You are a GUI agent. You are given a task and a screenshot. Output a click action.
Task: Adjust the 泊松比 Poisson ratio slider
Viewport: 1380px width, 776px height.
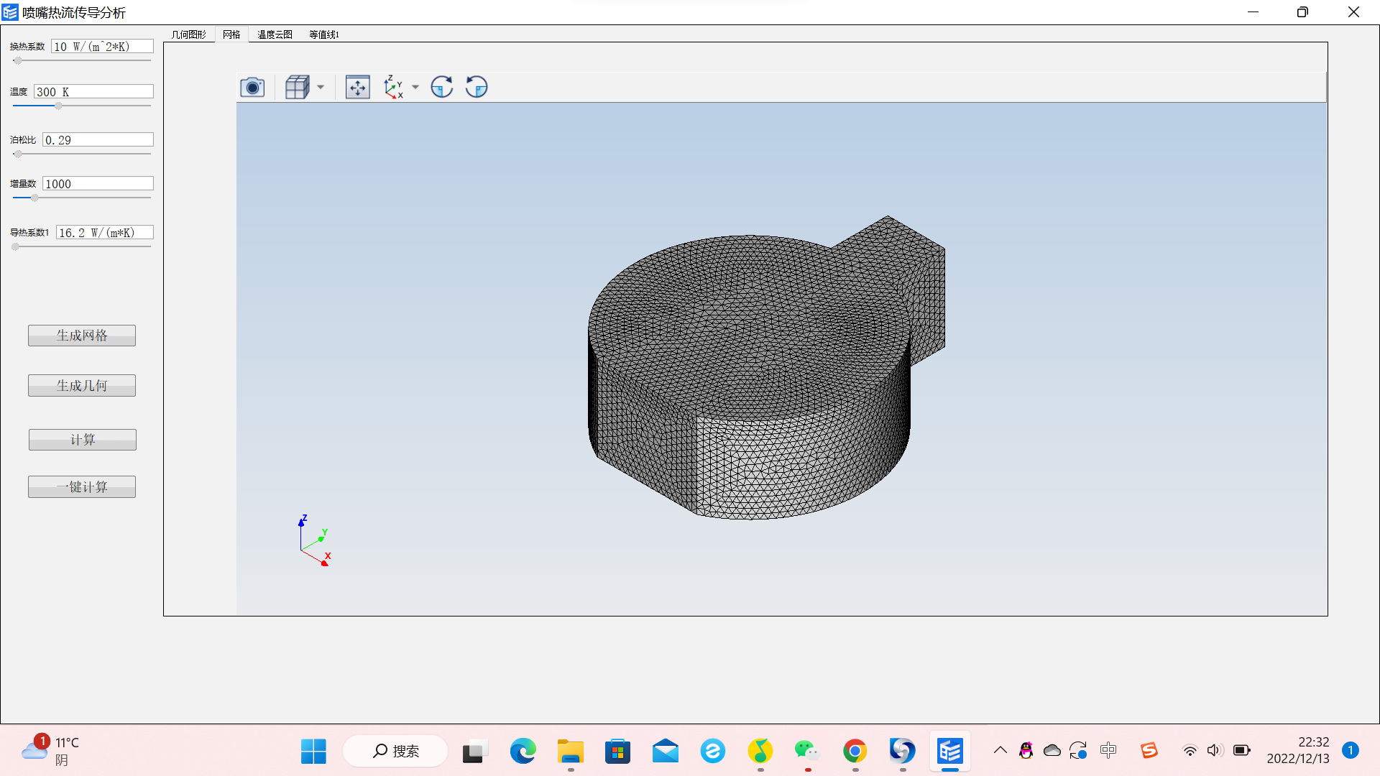click(x=19, y=154)
